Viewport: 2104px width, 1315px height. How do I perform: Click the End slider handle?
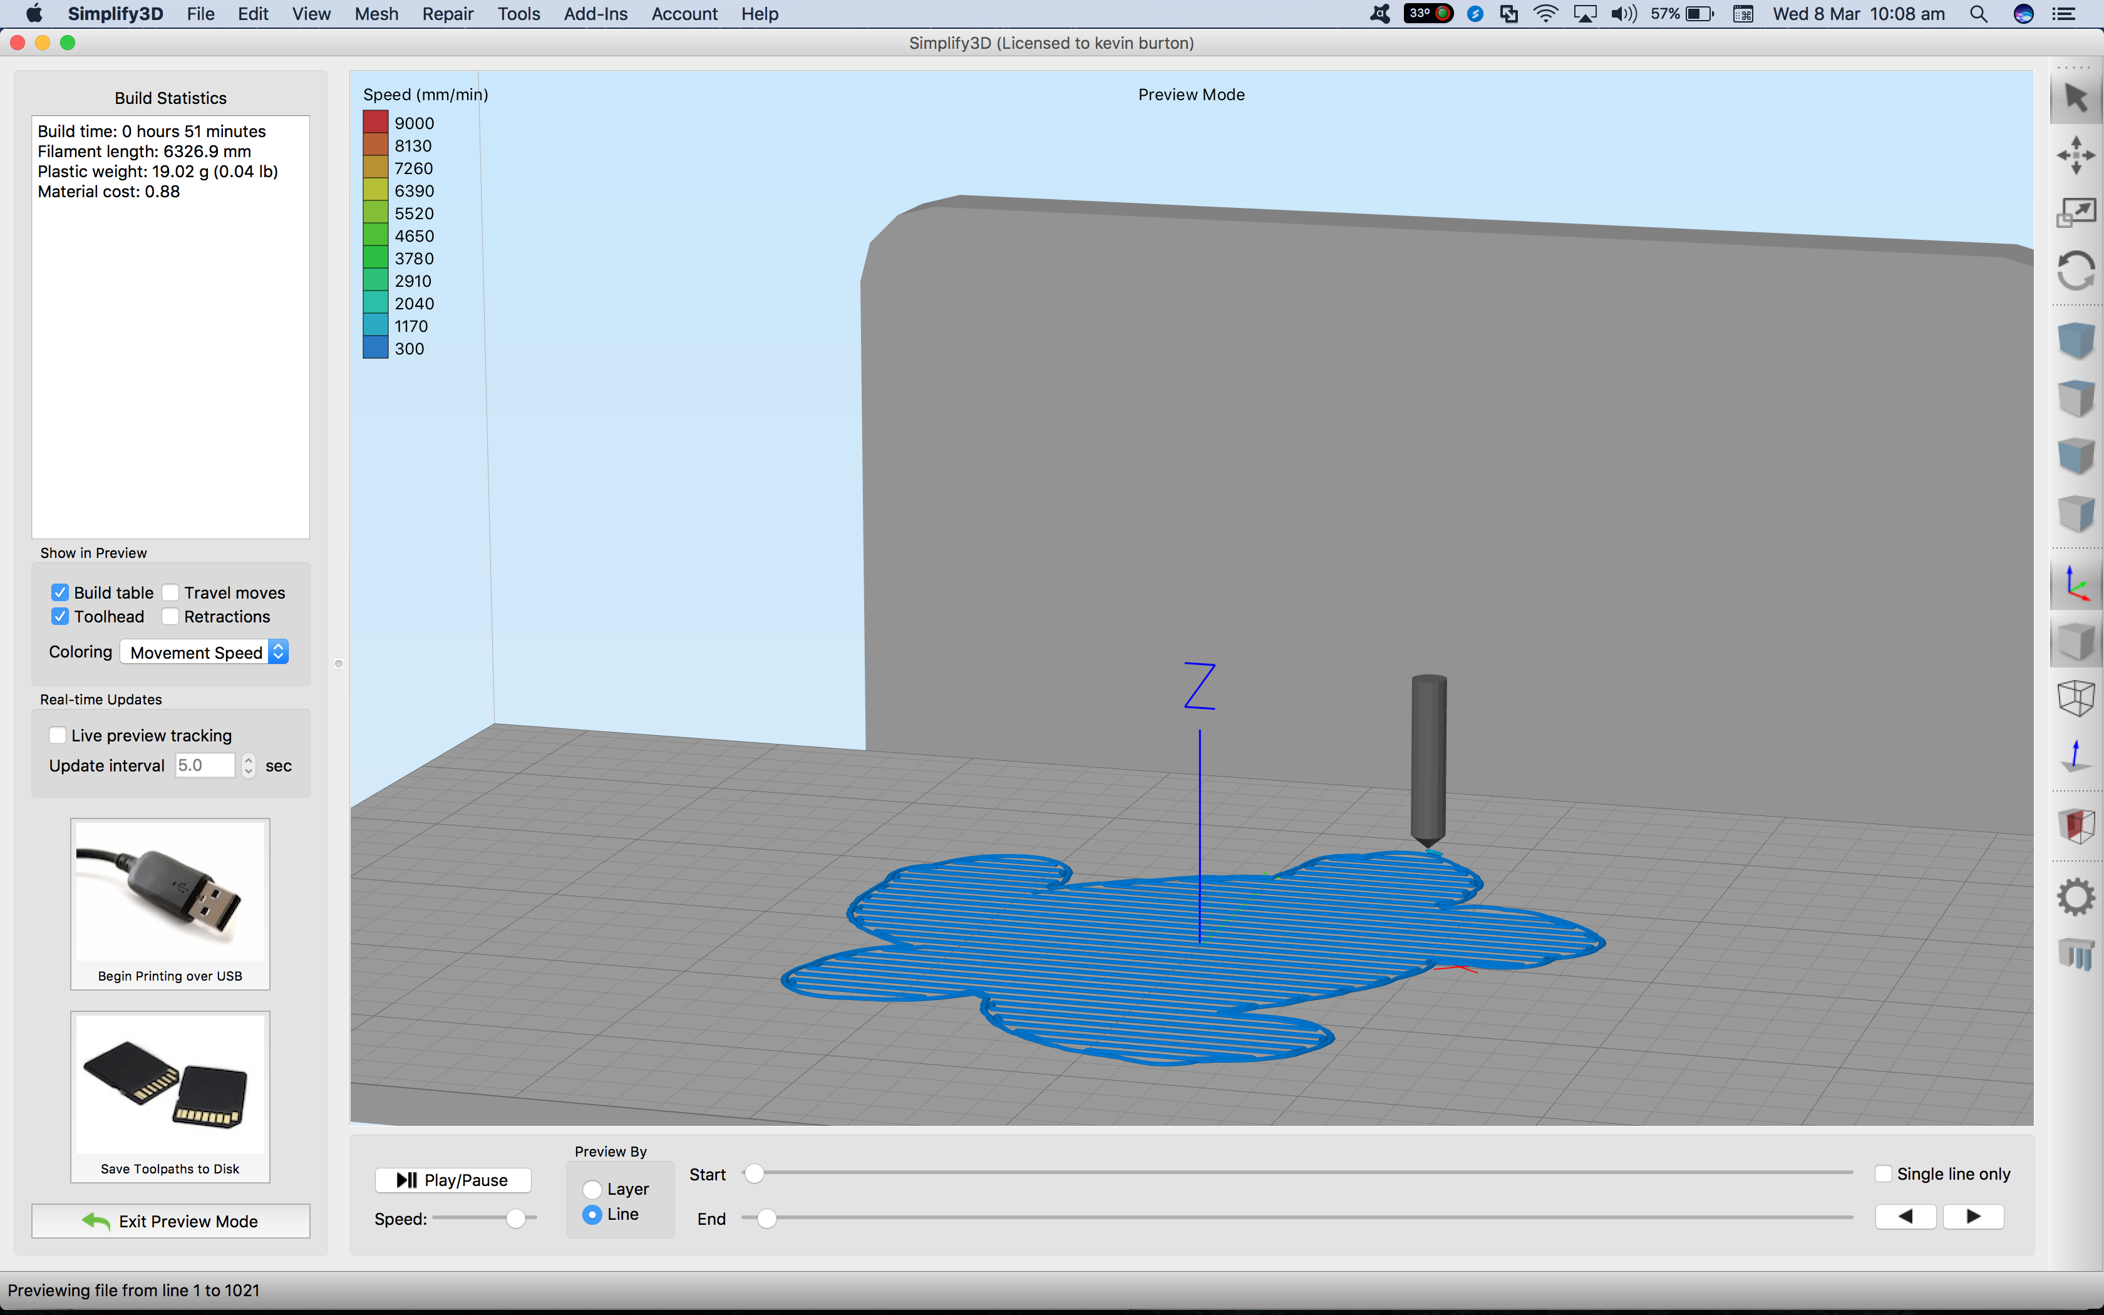(766, 1219)
